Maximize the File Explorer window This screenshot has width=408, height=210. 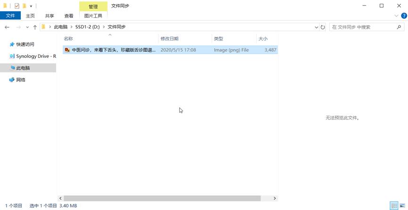tap(382, 6)
